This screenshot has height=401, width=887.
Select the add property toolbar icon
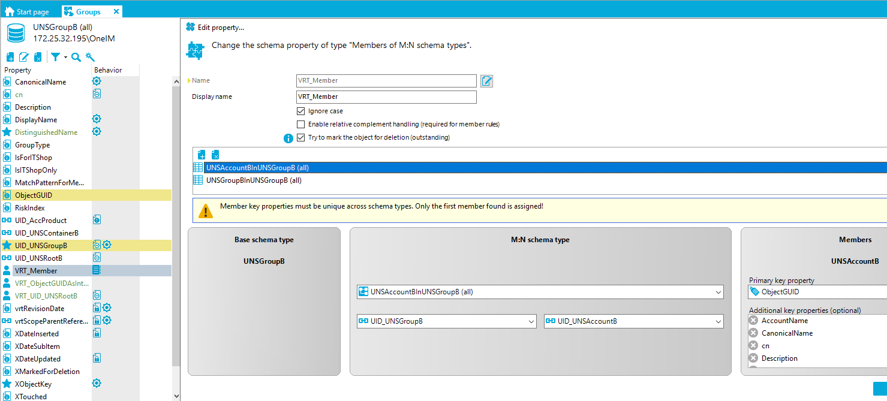[9, 56]
